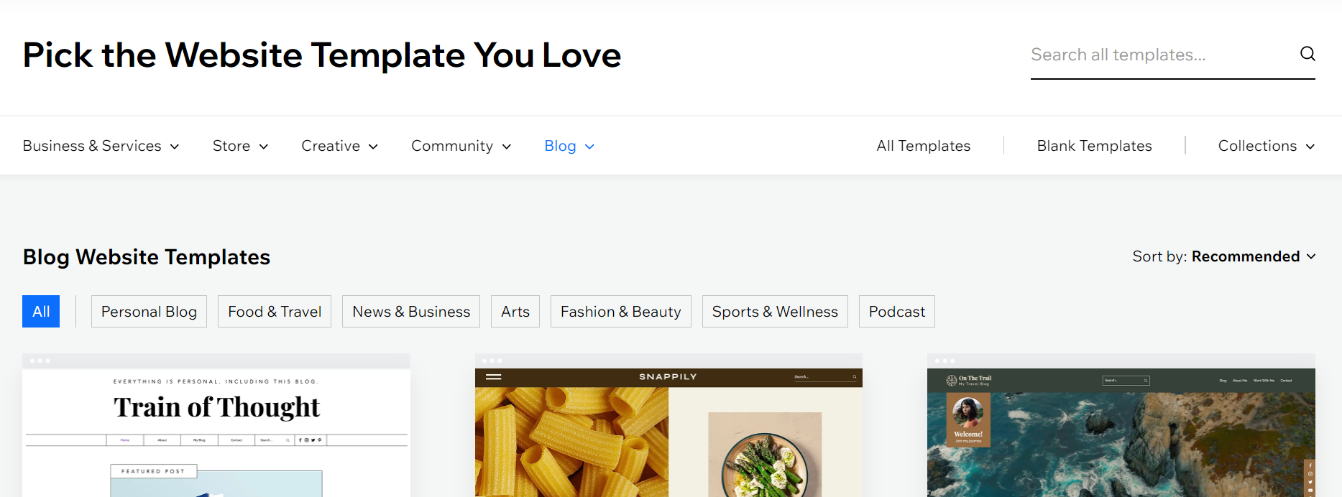Select Sports & Wellness filter
This screenshot has height=497, width=1342.
click(775, 312)
